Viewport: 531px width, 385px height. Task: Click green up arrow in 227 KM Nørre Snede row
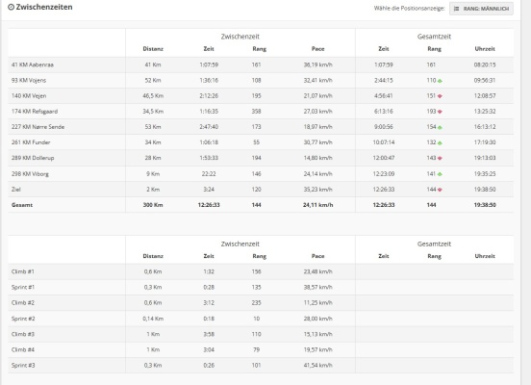(x=440, y=127)
